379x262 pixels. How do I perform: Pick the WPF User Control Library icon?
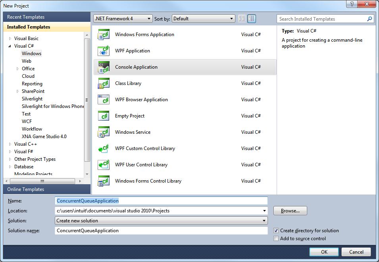pos(104,165)
